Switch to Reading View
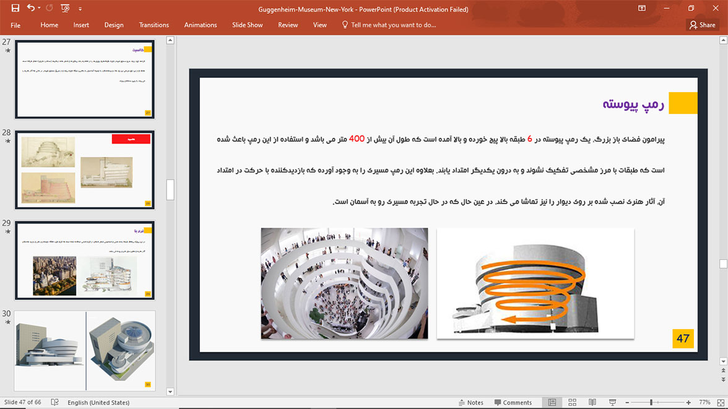 point(592,402)
